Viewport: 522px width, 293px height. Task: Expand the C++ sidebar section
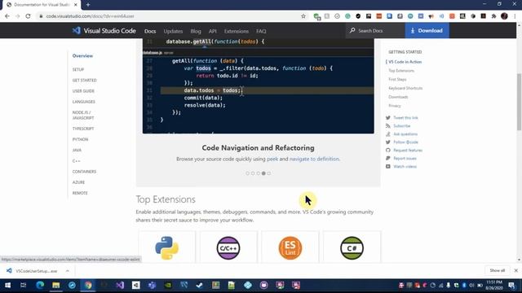pyautogui.click(x=76, y=161)
